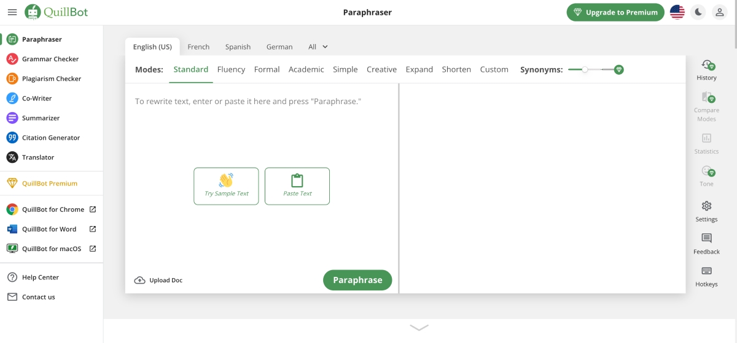Expand the section with the bottom chevron
The image size is (737, 343).
[419, 328]
